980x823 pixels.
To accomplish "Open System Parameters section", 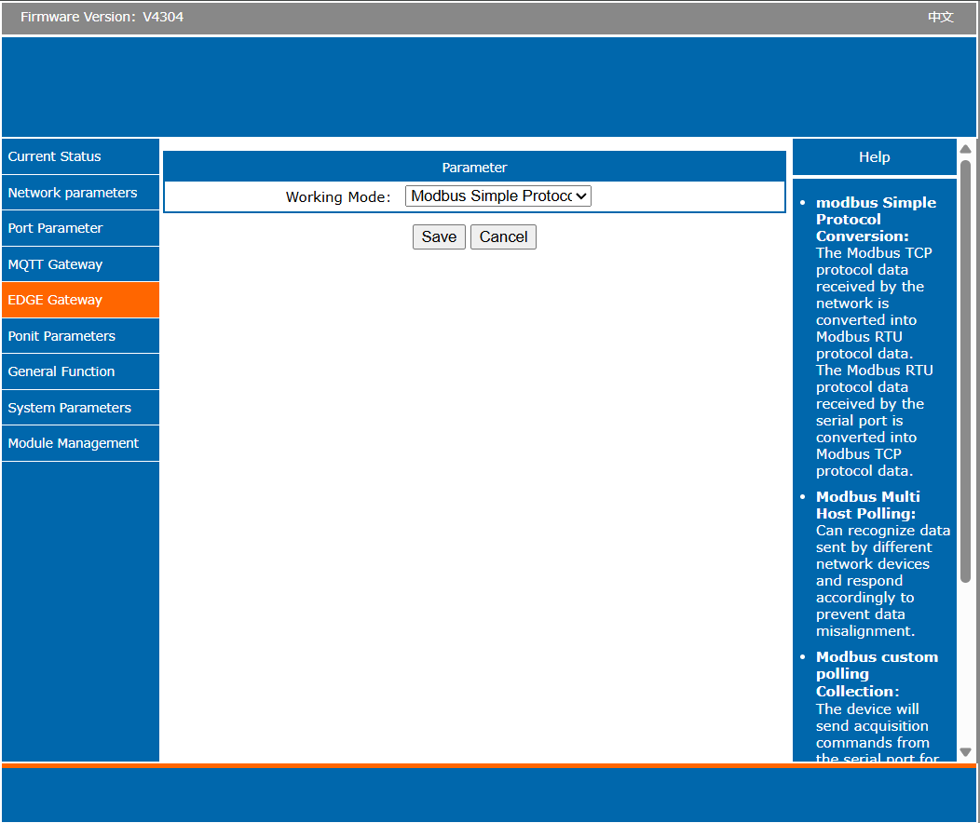I will (70, 408).
